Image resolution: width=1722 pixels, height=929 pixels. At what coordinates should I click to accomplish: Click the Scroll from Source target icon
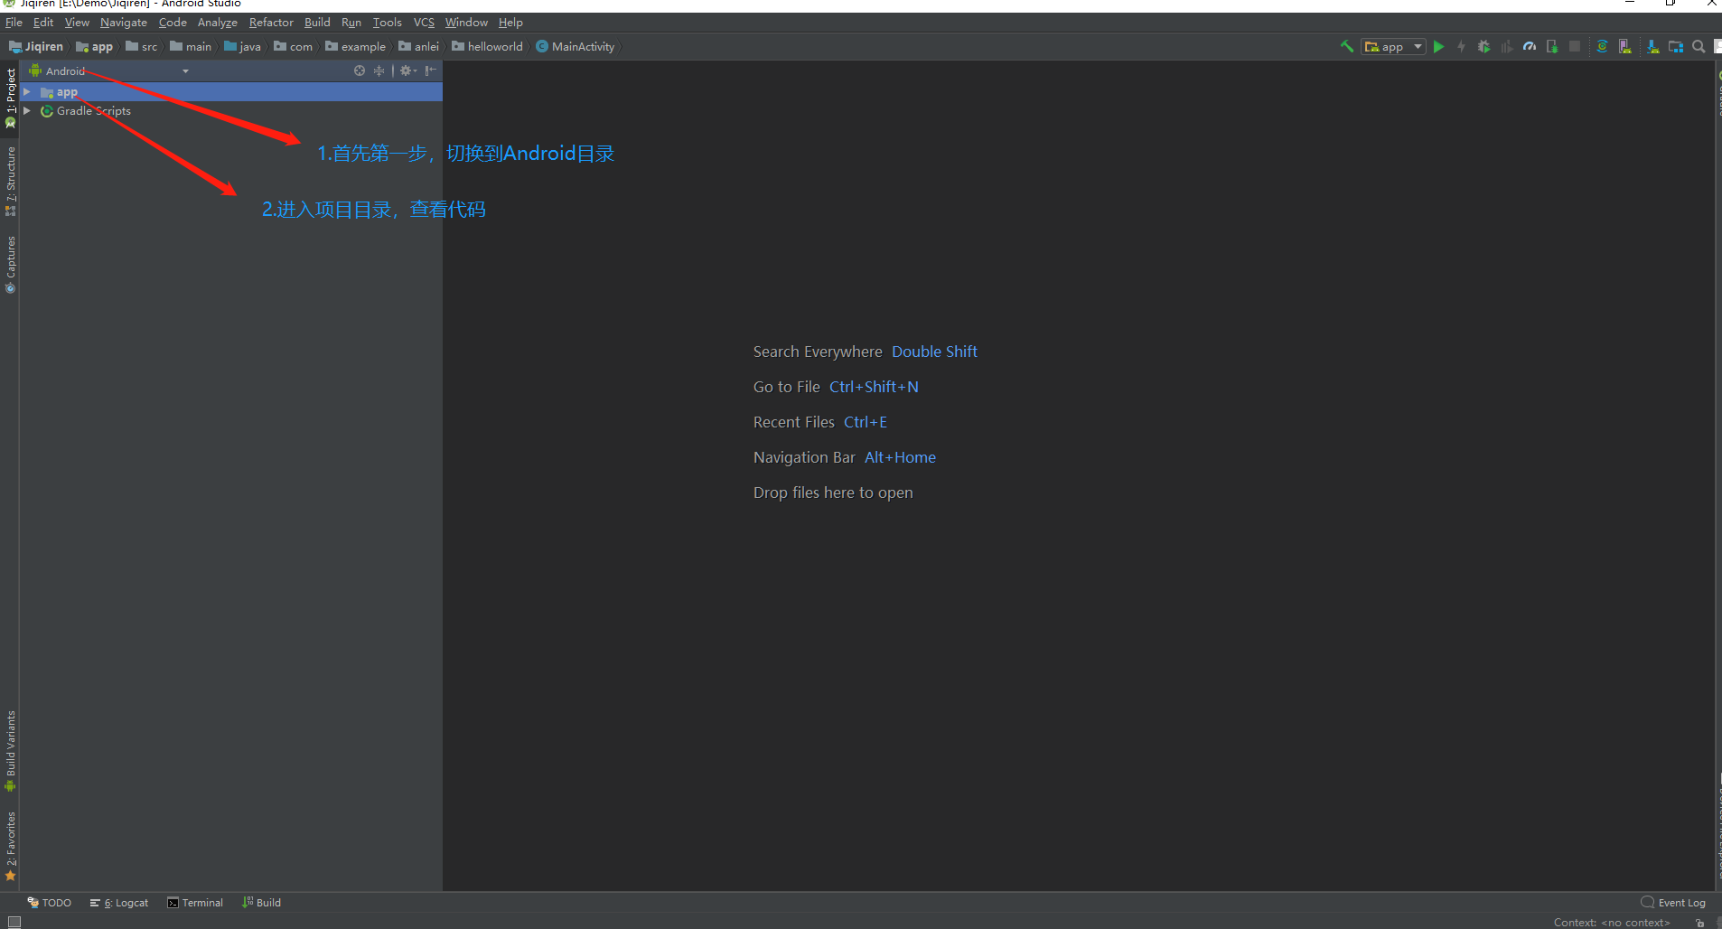(360, 70)
